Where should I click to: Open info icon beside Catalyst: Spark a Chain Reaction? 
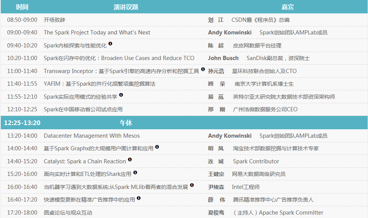(130, 159)
